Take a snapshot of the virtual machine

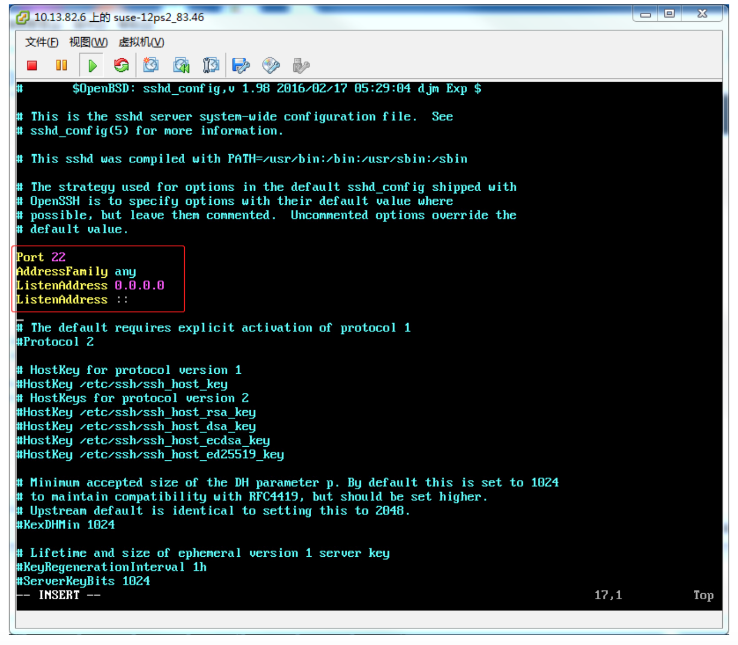click(x=151, y=66)
